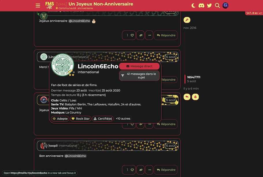Like toopil's birthday post
The height and width of the screenshot is (177, 263).
tap(129, 170)
